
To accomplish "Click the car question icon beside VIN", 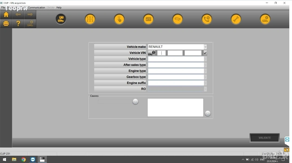I will [x=152, y=53].
